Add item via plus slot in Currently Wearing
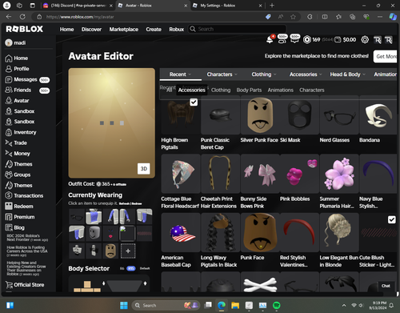 pyautogui.click(x=128, y=251)
